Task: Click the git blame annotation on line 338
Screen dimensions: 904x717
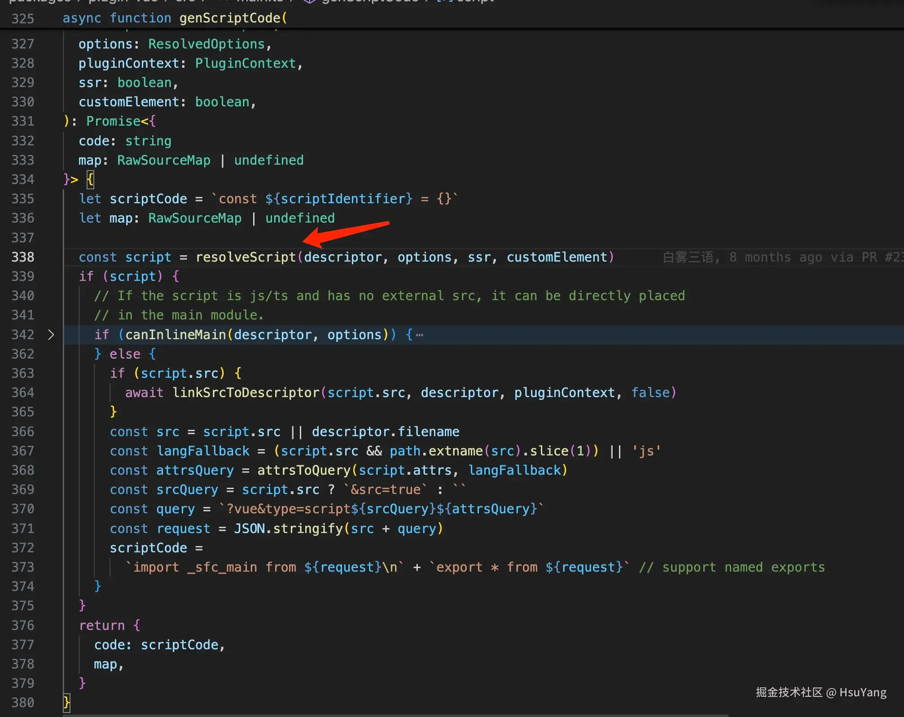Action: tap(783, 257)
